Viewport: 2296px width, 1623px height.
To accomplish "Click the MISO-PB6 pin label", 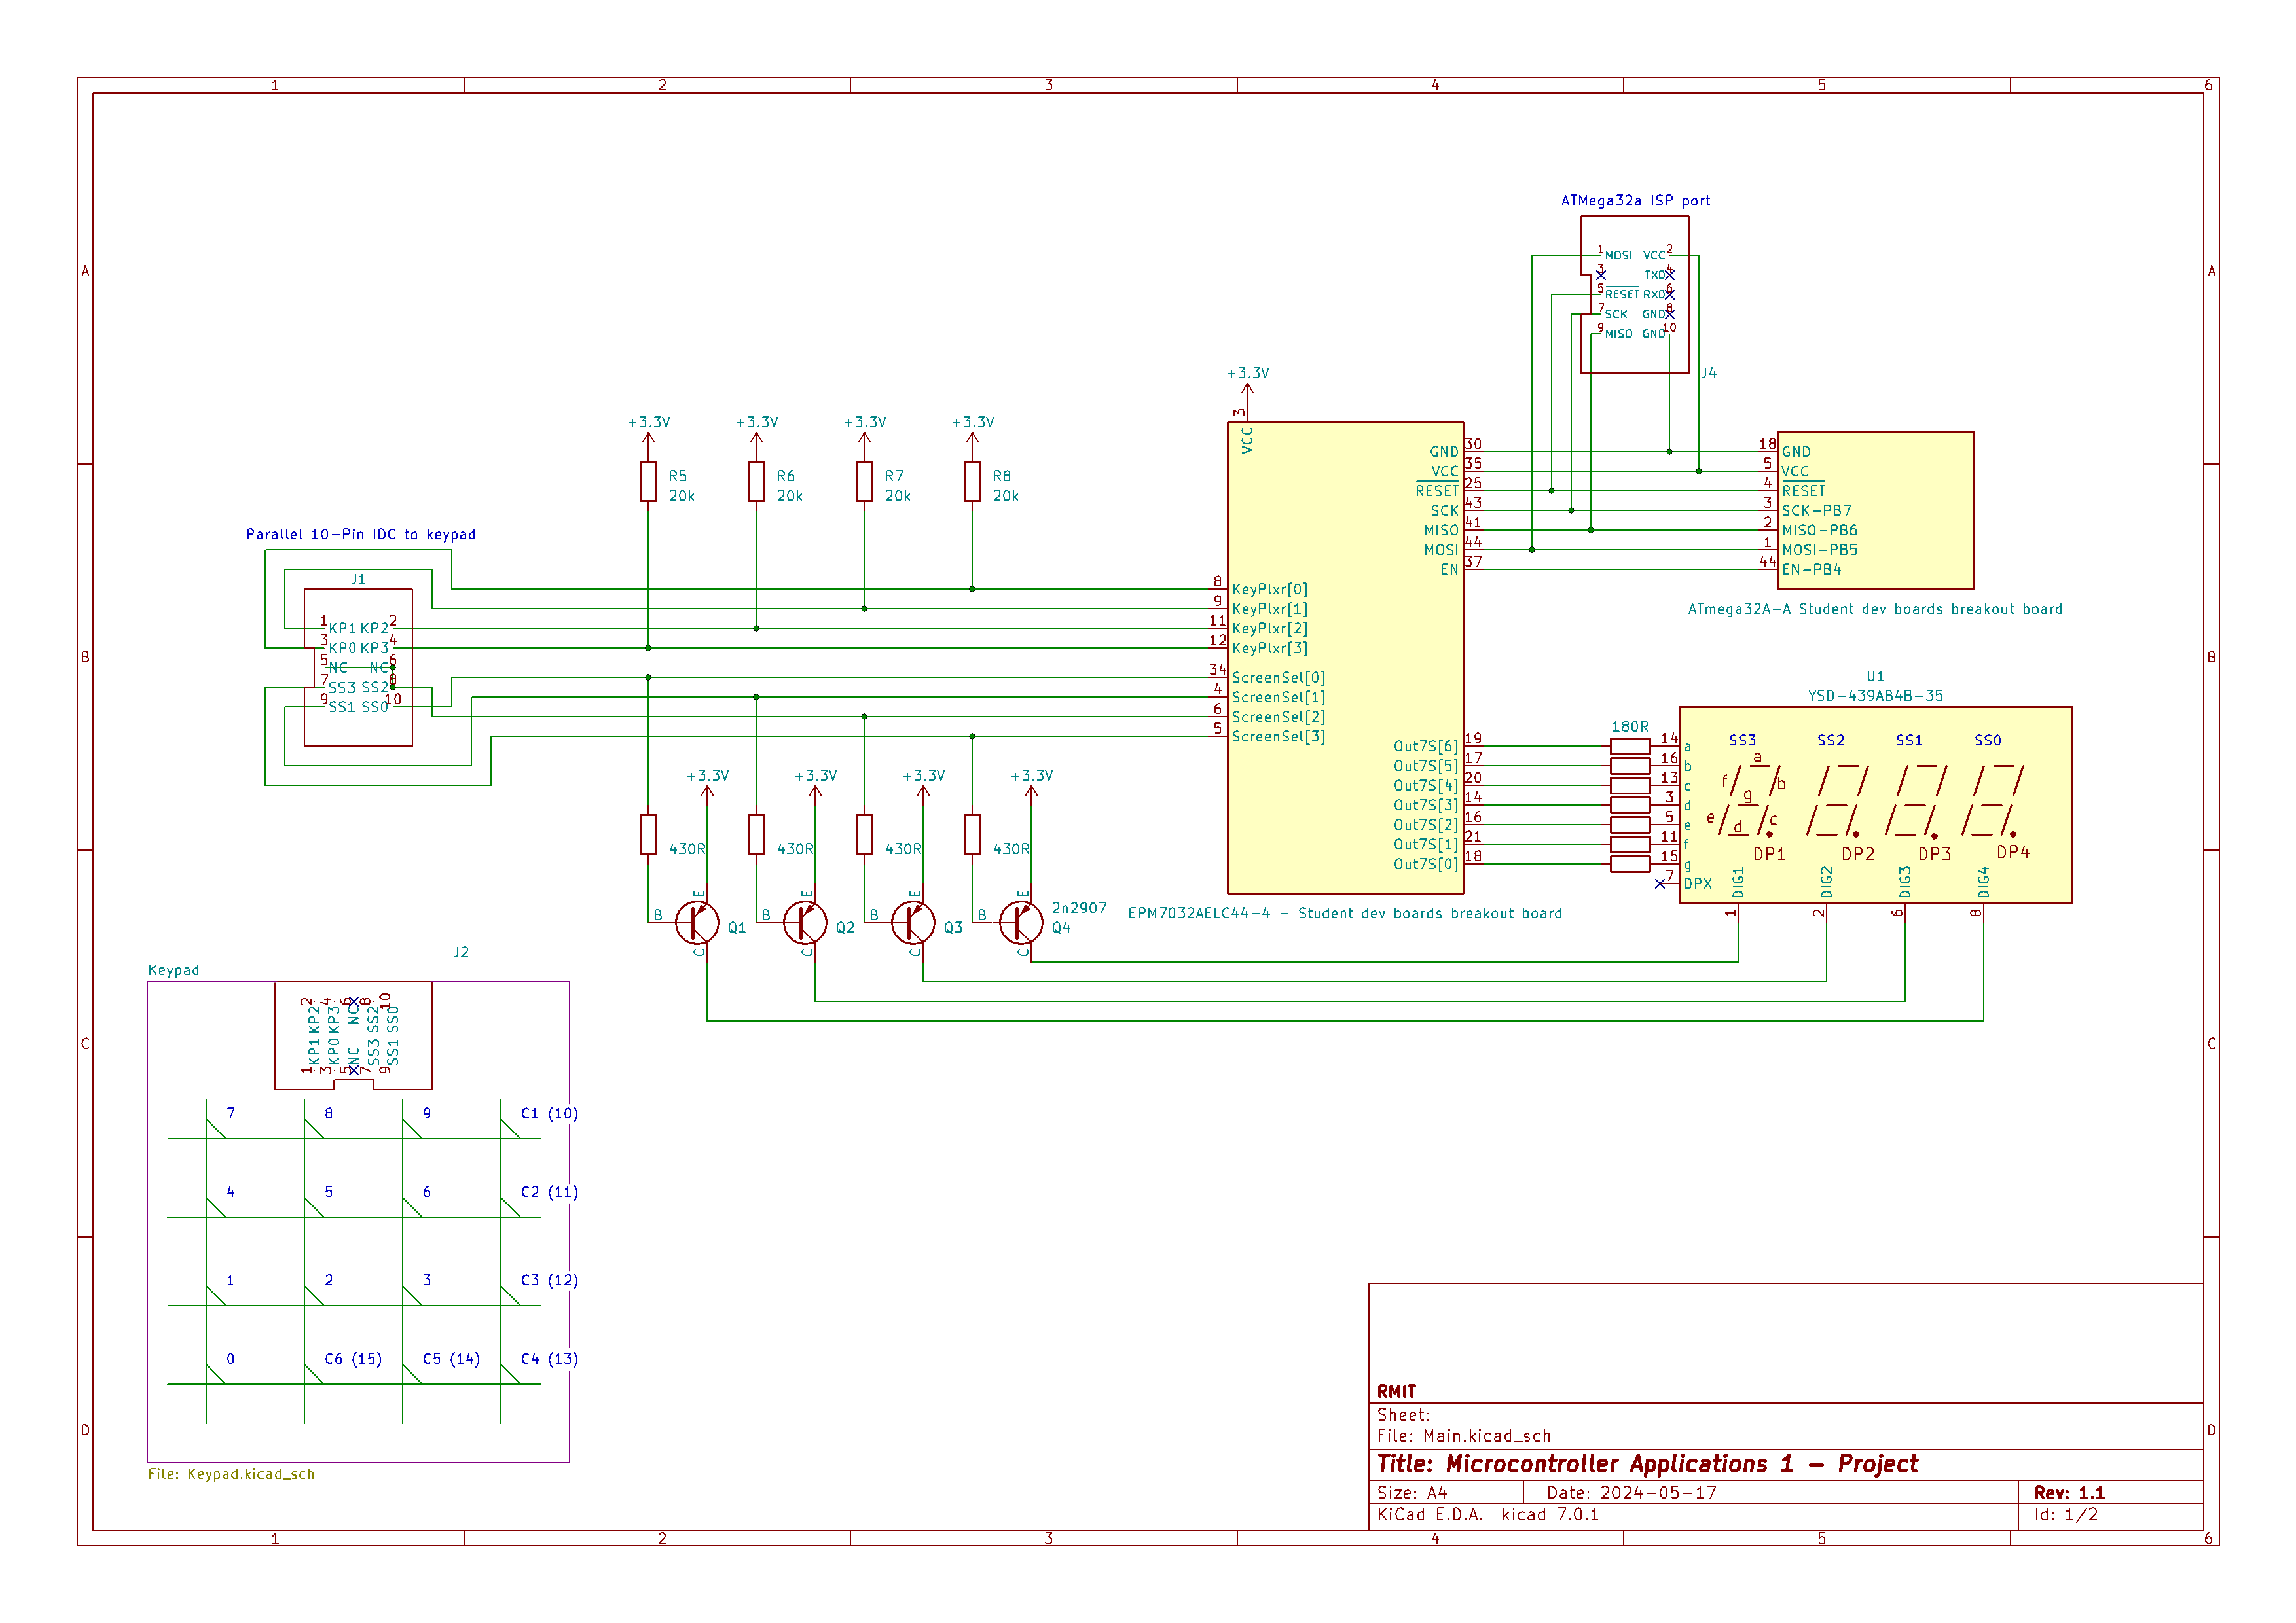I will coord(1820,531).
